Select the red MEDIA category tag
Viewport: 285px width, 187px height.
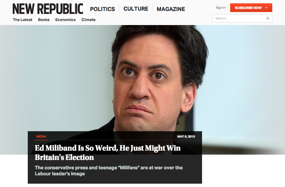(x=41, y=137)
